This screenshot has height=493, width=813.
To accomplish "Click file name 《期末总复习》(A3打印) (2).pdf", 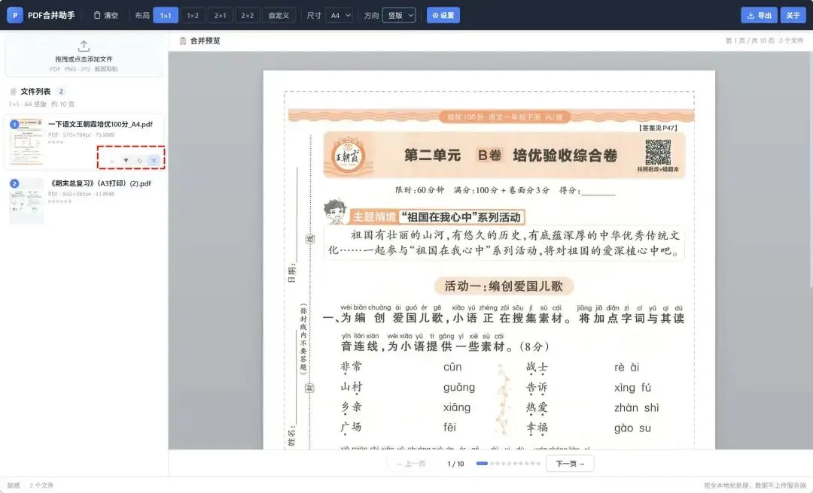I will [x=100, y=183].
